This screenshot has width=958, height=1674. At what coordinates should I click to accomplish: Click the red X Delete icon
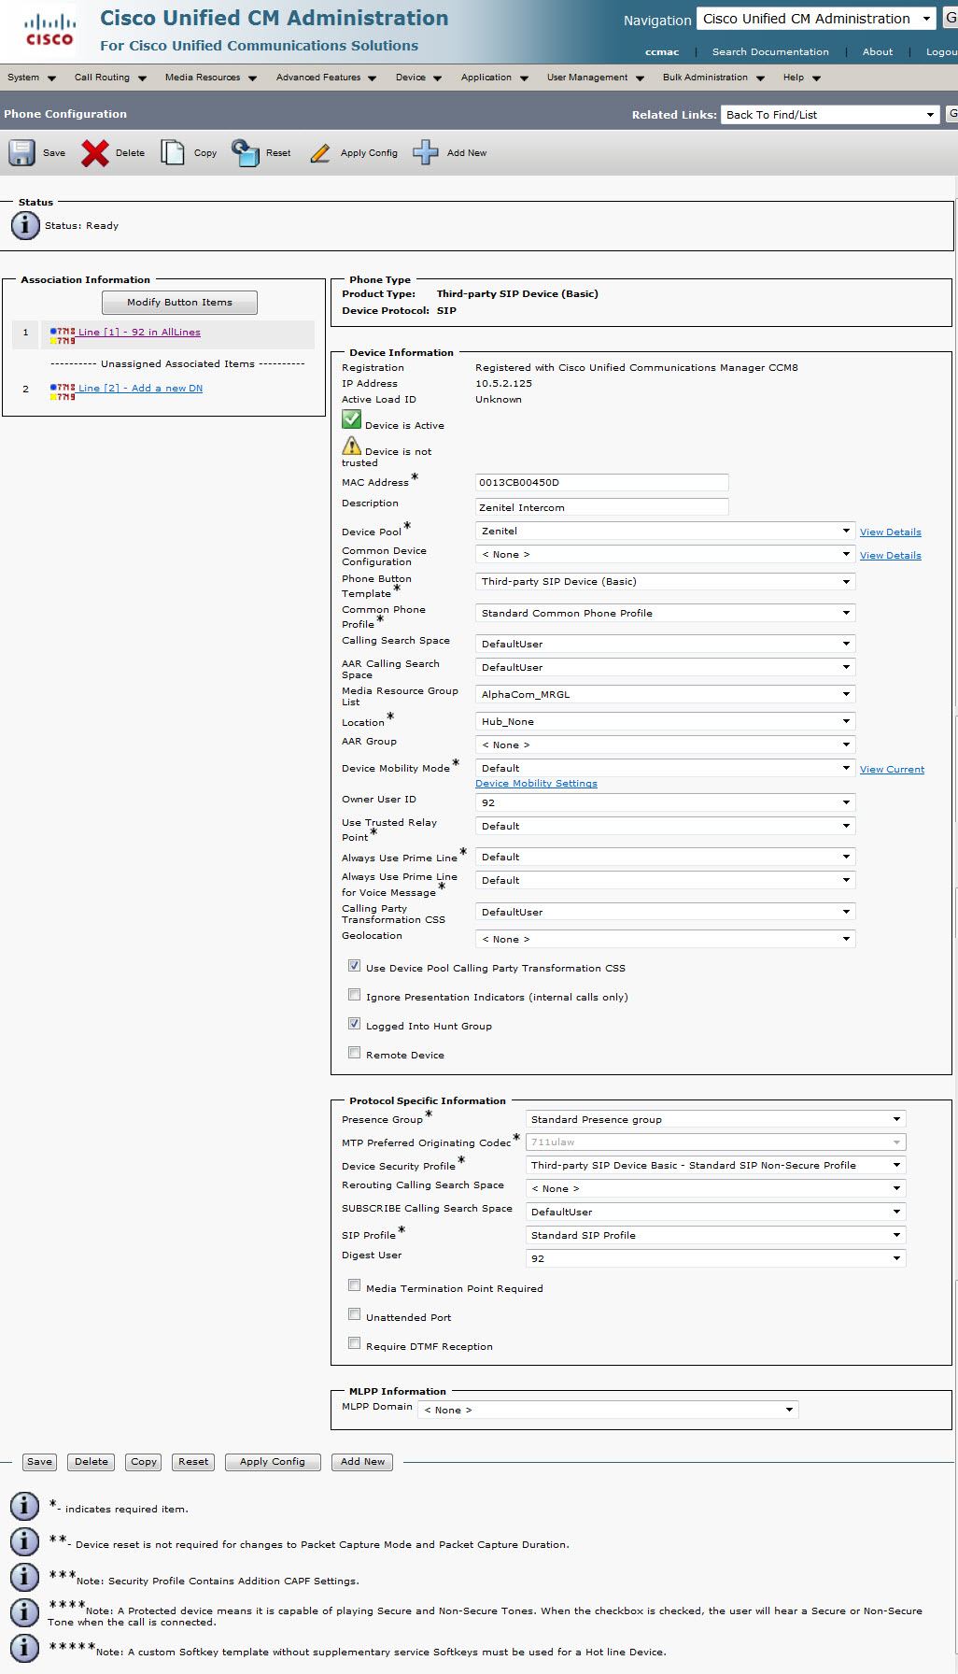pyautogui.click(x=94, y=153)
